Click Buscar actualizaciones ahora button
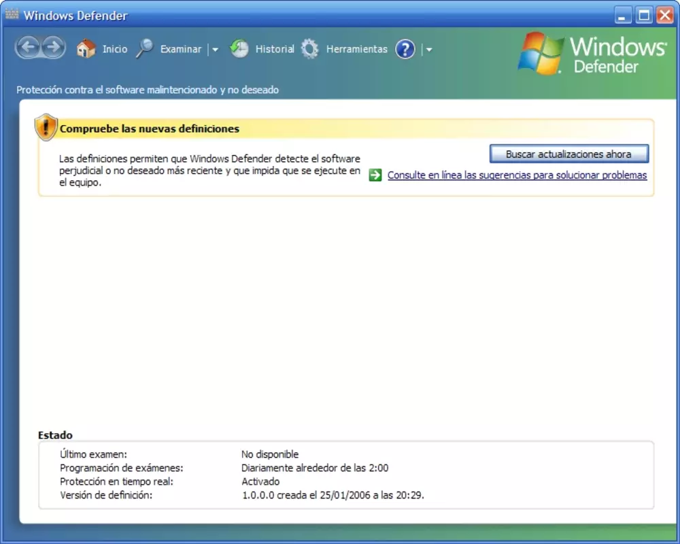 tap(569, 154)
